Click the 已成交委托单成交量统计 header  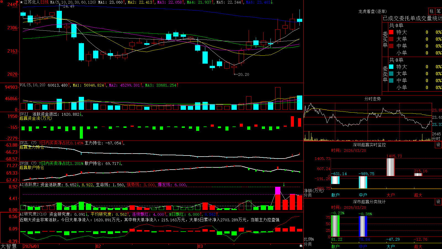pos(412,18)
